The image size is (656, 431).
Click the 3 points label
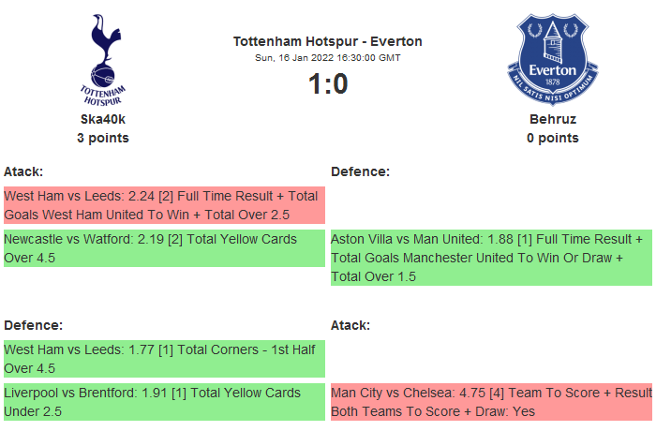pos(103,138)
